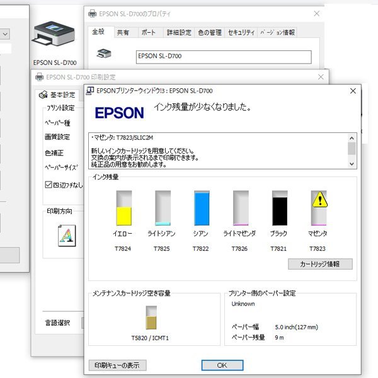Screen dimensions: 378x378
Task: Click the message box scroll up arrow
Action: coord(352,138)
